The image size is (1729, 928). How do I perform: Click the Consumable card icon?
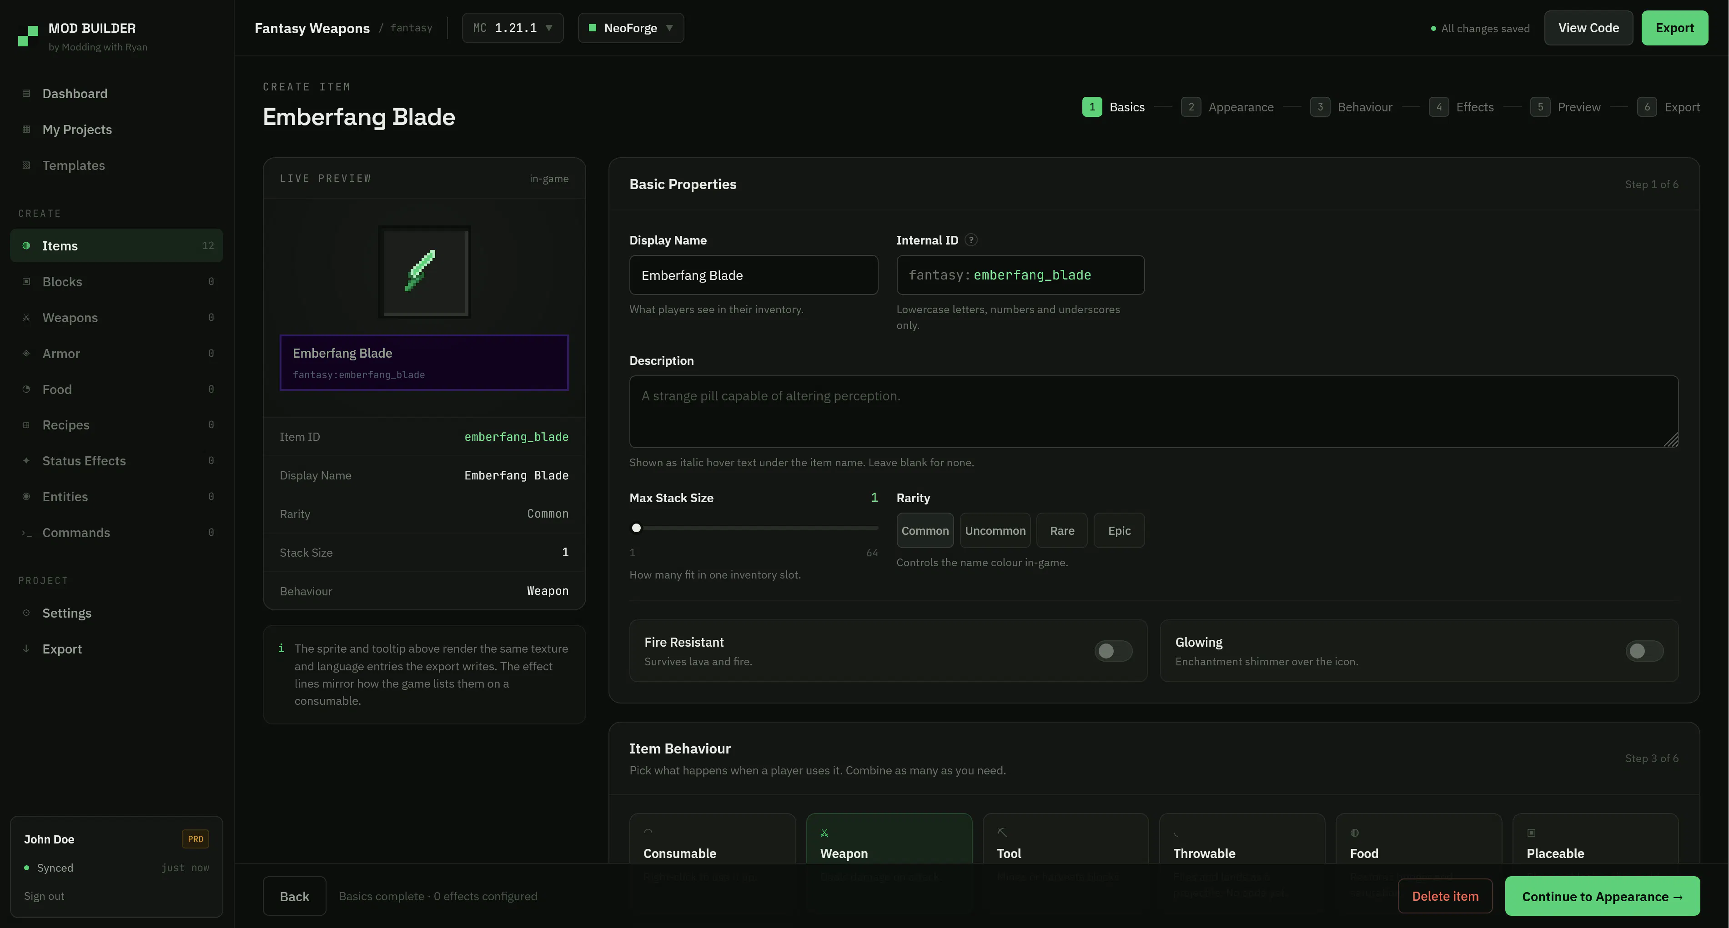point(648,832)
